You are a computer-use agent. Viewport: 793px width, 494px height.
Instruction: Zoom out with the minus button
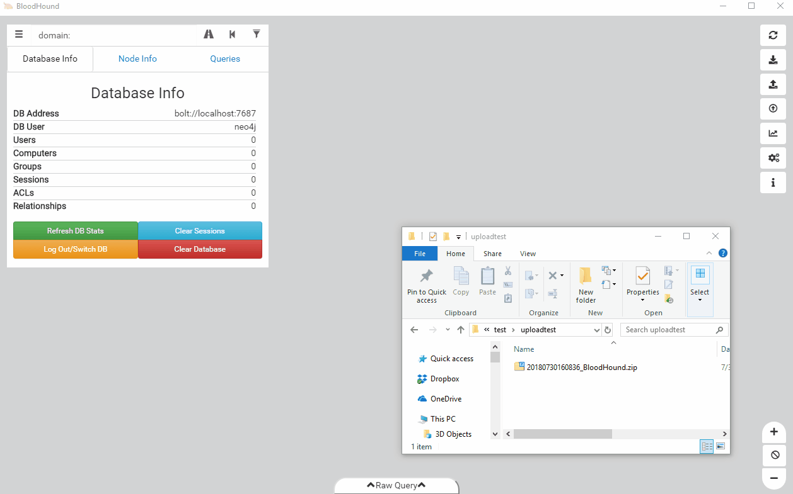coord(774,478)
